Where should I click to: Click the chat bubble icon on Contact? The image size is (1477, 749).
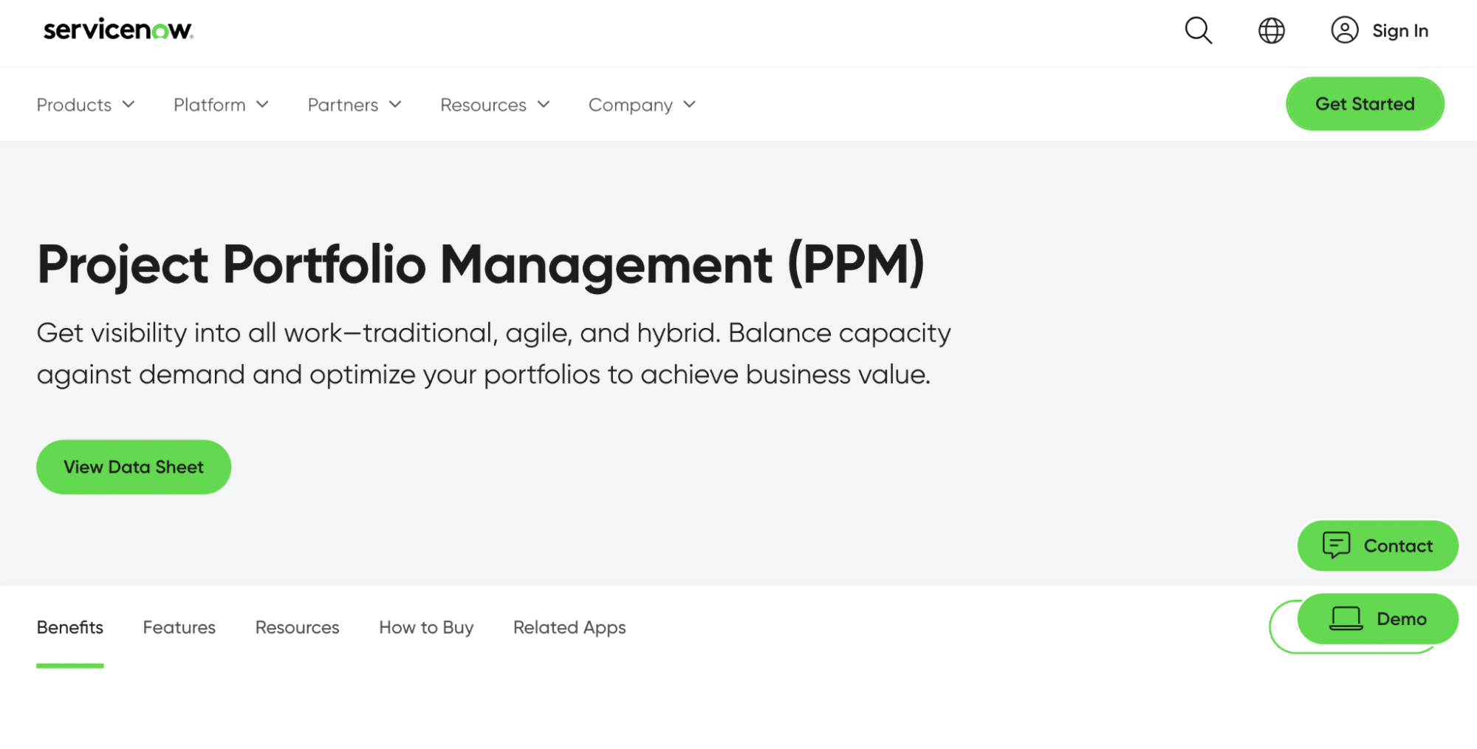[1336, 545]
